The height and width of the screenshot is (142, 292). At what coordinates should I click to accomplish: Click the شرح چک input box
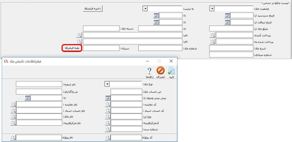(231, 48)
